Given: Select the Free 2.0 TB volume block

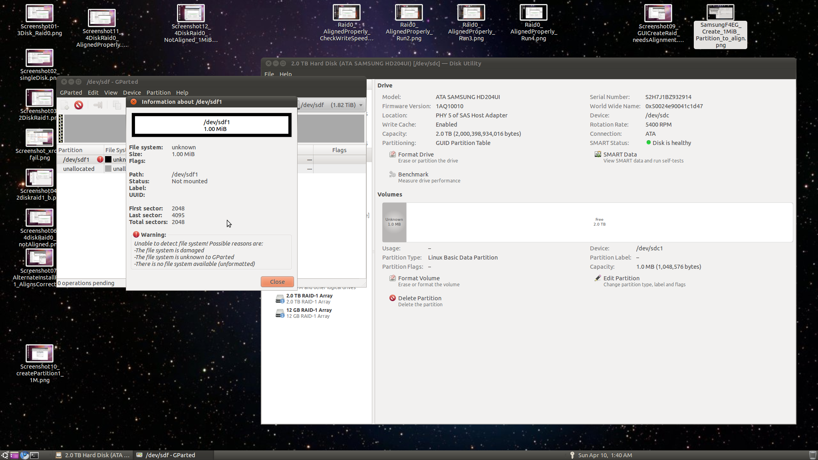Looking at the screenshot, I should (599, 222).
